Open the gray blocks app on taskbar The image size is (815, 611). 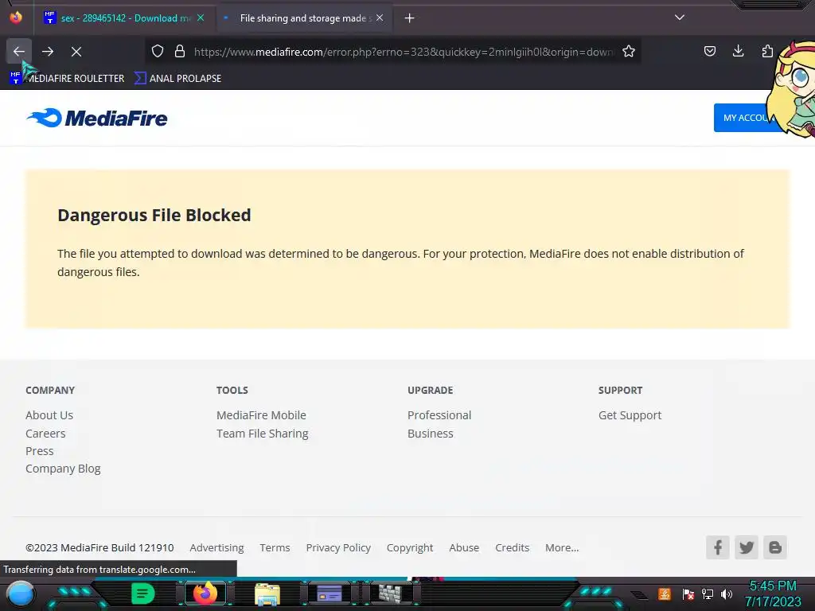point(390,593)
